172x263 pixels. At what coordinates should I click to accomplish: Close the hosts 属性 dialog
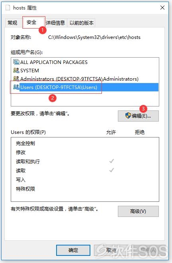pos(162,8)
